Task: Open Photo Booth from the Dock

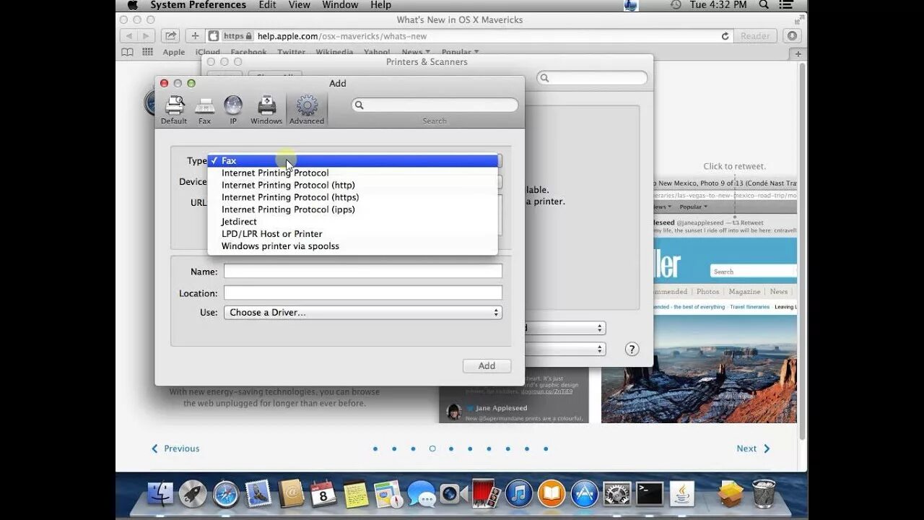Action: click(x=487, y=494)
